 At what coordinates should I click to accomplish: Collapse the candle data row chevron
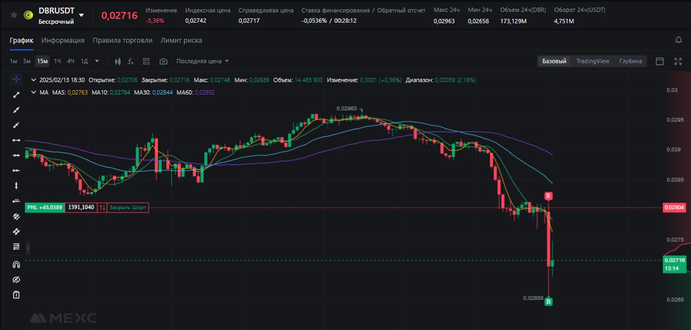coord(34,80)
